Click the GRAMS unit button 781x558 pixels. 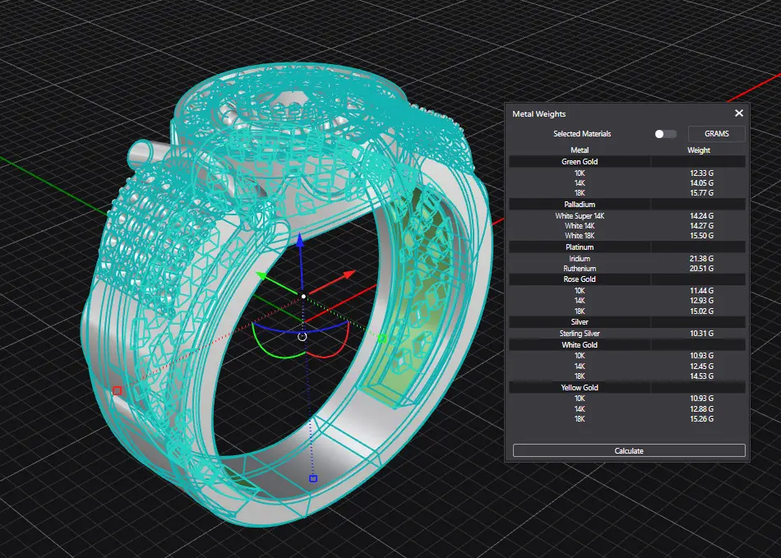[x=716, y=134]
